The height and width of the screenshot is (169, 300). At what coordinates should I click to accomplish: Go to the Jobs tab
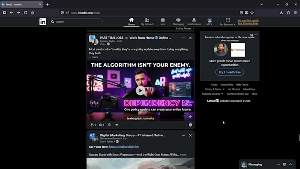coord(163,22)
